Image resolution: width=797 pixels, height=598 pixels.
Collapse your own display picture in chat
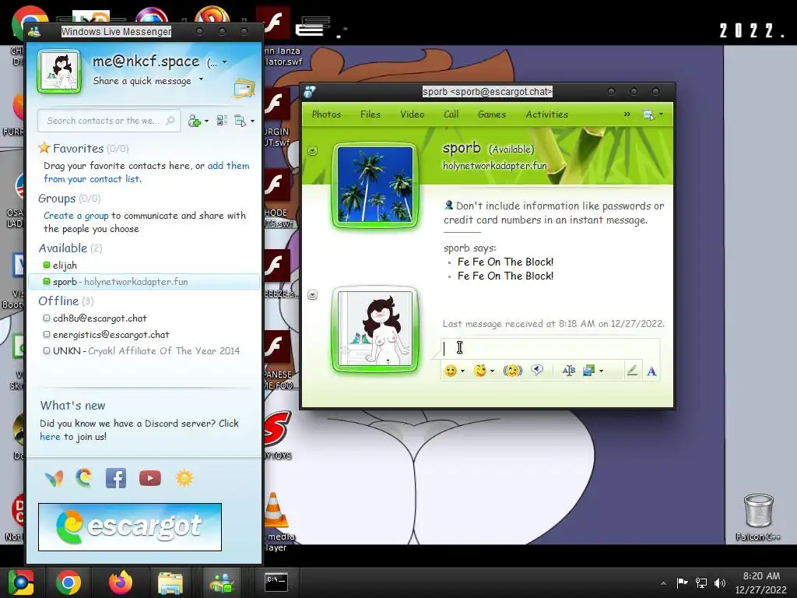coord(313,295)
